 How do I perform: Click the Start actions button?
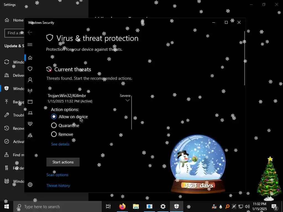pos(63,162)
